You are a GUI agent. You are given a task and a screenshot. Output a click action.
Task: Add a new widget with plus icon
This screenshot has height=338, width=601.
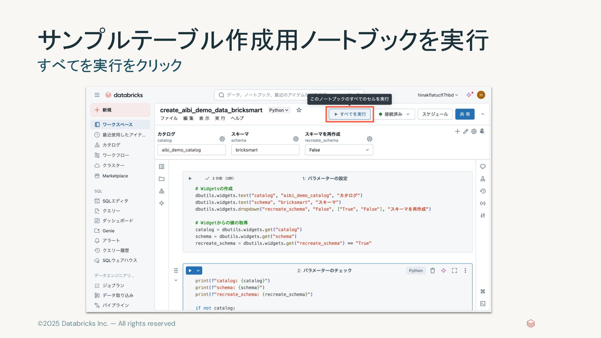(457, 131)
